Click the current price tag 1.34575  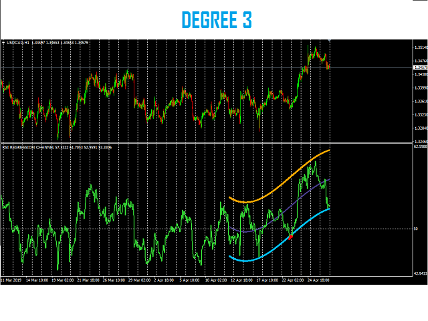pos(421,68)
